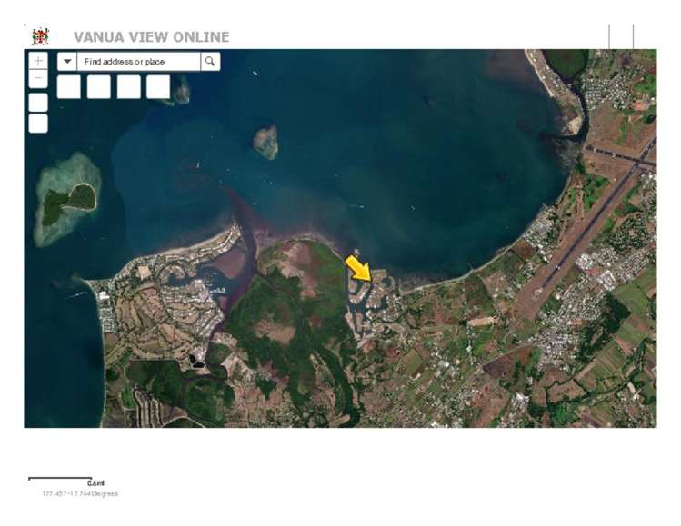
Task: Click the first blank tool button under search dropdown
Action: click(x=69, y=87)
